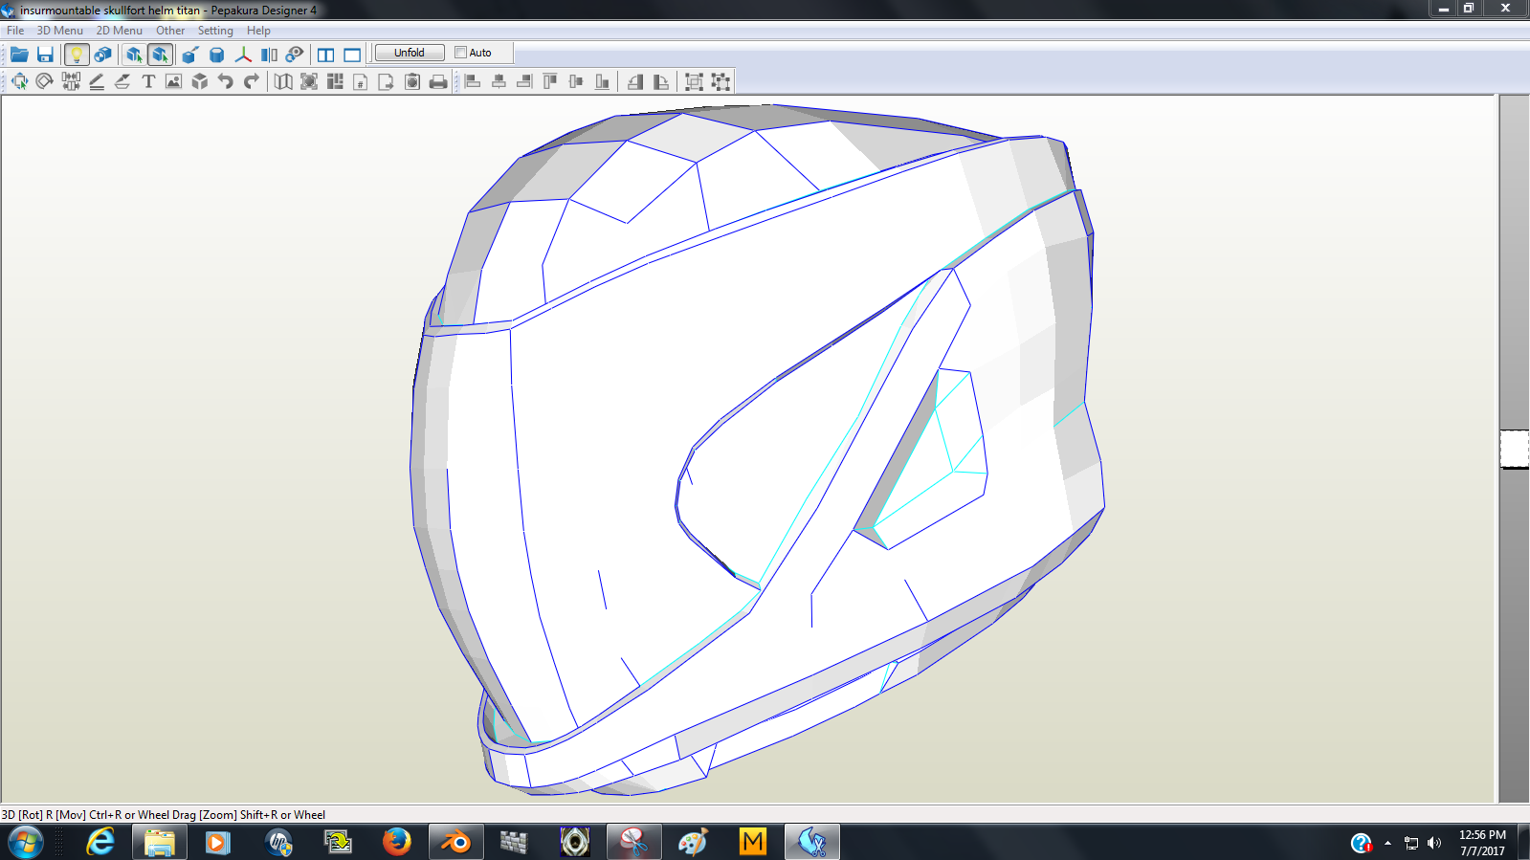Click the 3D axis icon
This screenshot has width=1530, height=860.
243,55
